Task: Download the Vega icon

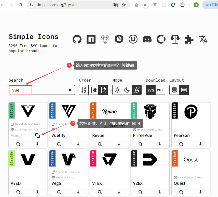Action: click(78, 192)
